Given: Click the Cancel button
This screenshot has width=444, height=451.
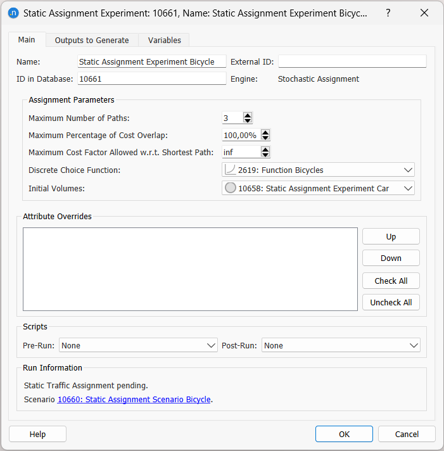Looking at the screenshot, I should pyautogui.click(x=407, y=434).
